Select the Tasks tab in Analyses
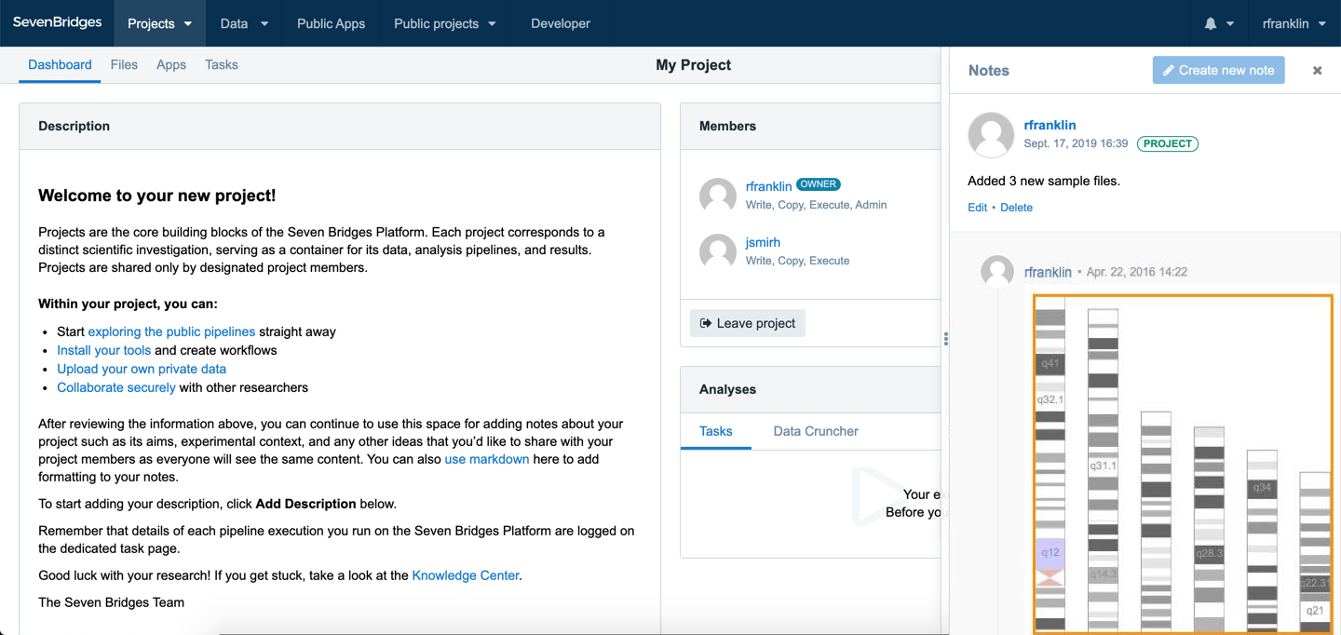 (716, 431)
